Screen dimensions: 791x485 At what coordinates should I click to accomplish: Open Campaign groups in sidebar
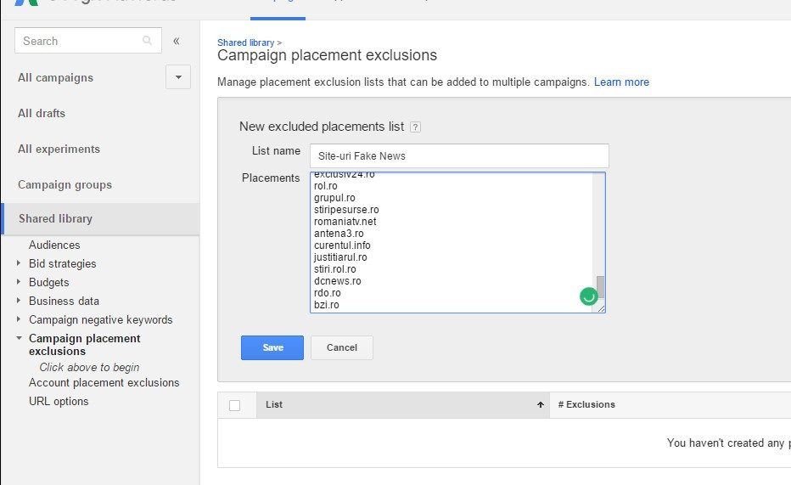pos(65,184)
